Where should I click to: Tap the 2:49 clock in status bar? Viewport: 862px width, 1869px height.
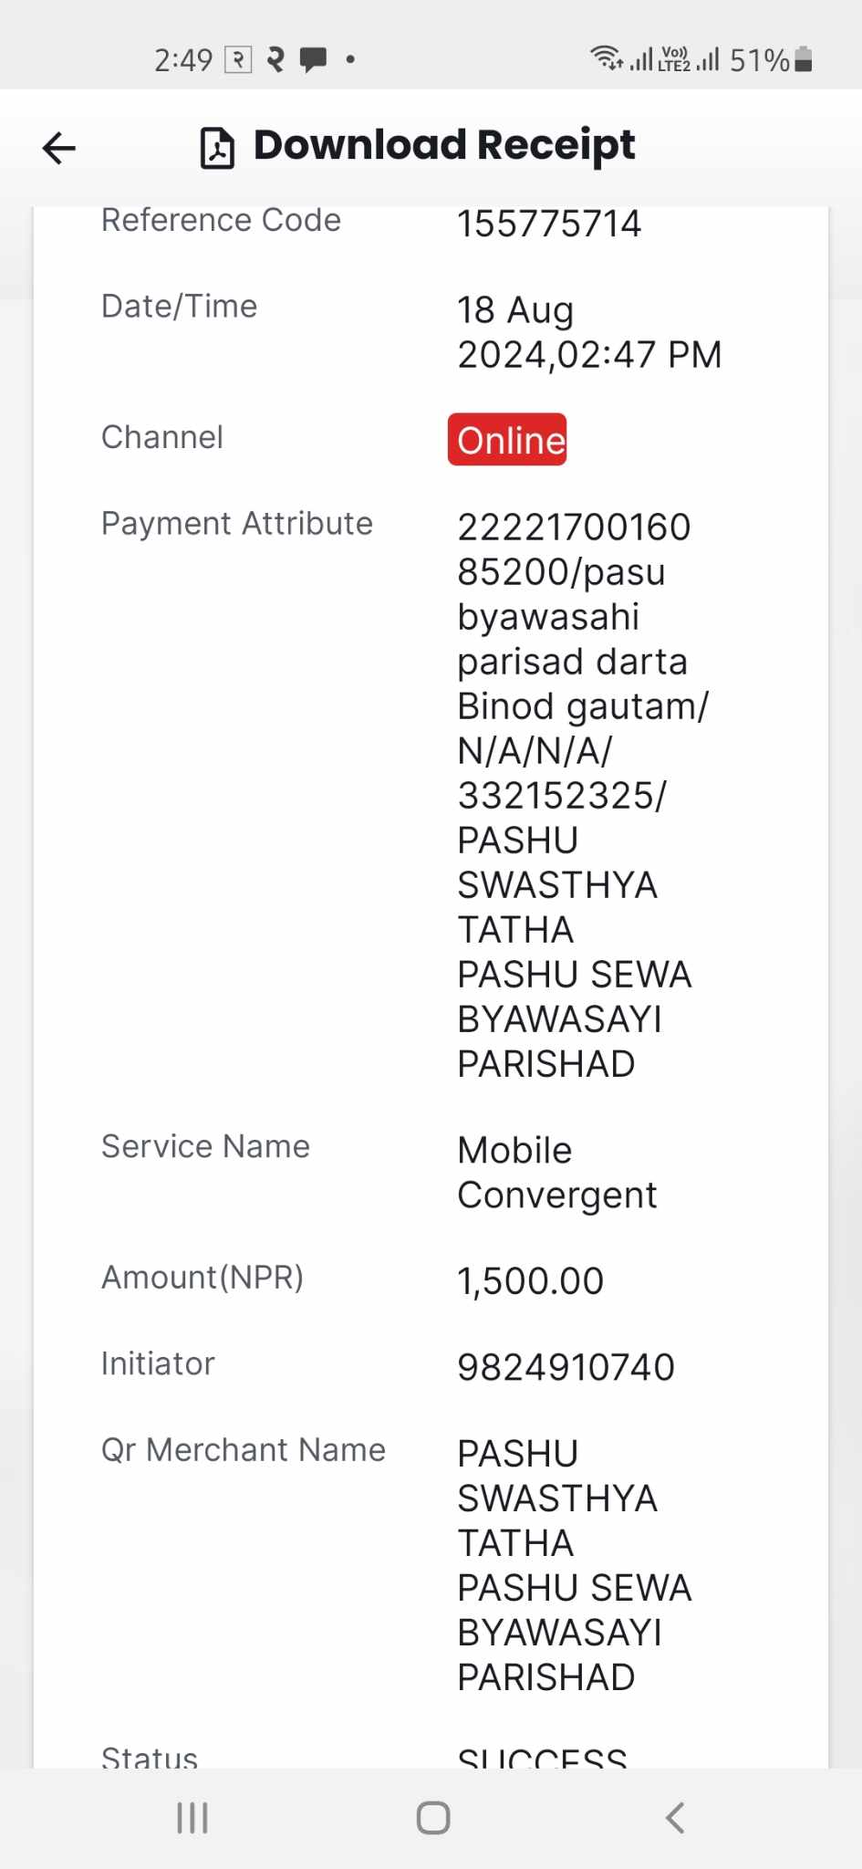[183, 60]
